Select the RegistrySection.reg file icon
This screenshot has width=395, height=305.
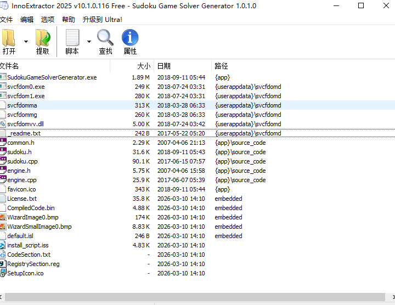pyautogui.click(x=3, y=264)
